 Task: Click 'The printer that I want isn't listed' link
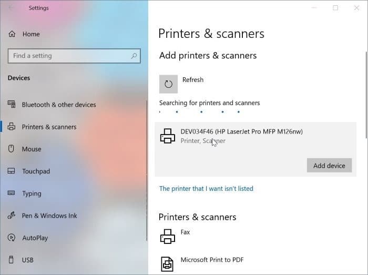pos(206,188)
